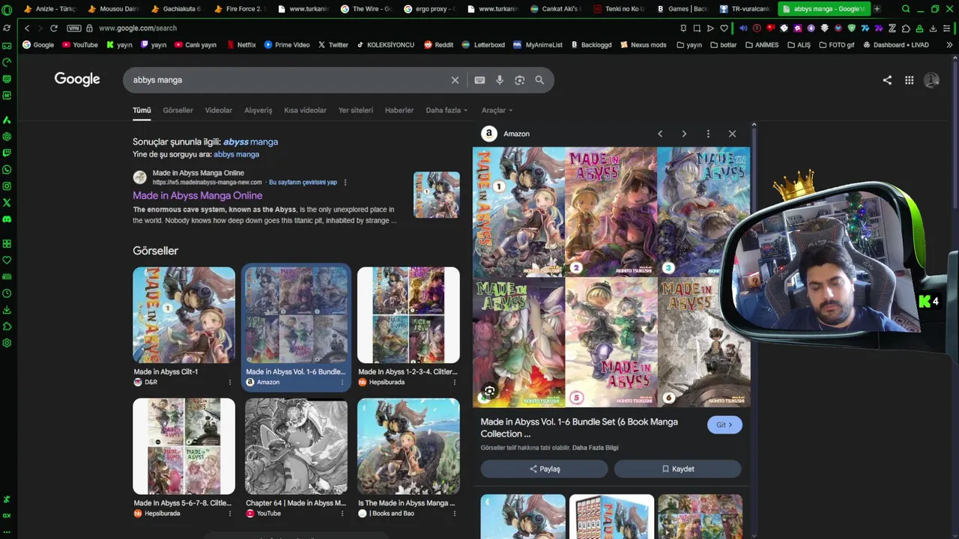The image size is (959, 539).
Task: Open WhatsApp in the browser sidebar
Action: (7, 169)
